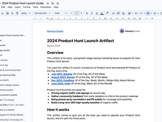Open the View menu
162x122 pixels.
[10, 7]
